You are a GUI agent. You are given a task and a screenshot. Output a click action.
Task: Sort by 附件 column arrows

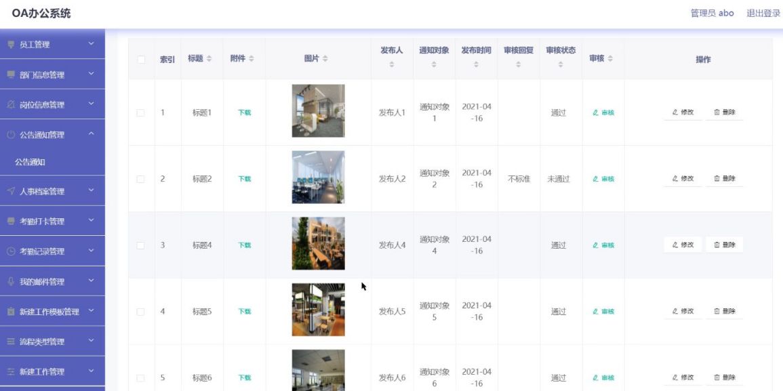[x=252, y=59]
